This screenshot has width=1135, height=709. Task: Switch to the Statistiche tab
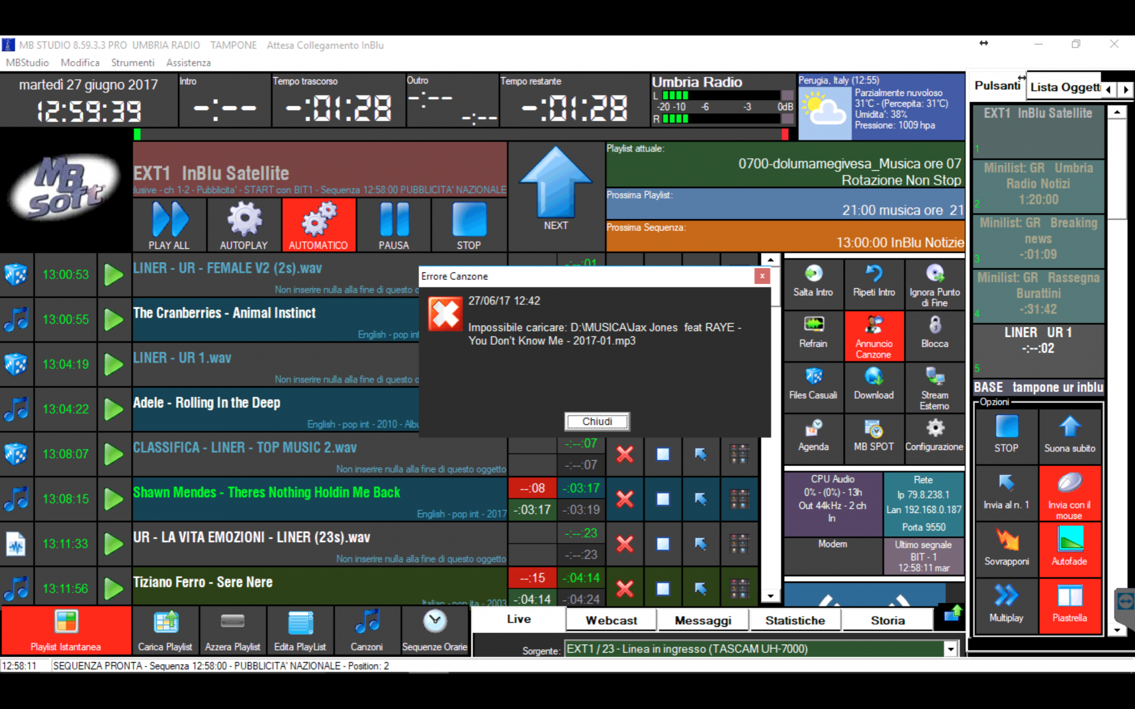[x=794, y=620]
